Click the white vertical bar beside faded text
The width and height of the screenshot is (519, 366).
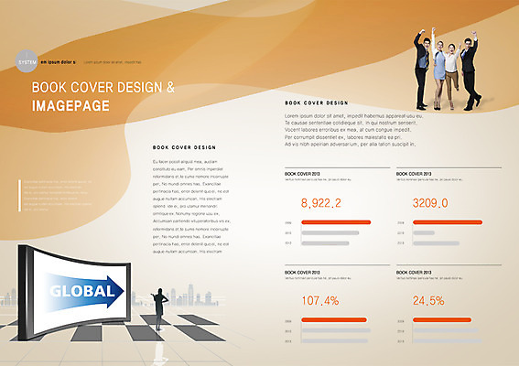pos(20,195)
